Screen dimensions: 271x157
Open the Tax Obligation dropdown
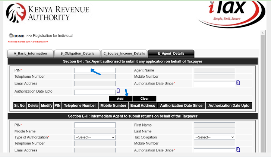click(214, 137)
